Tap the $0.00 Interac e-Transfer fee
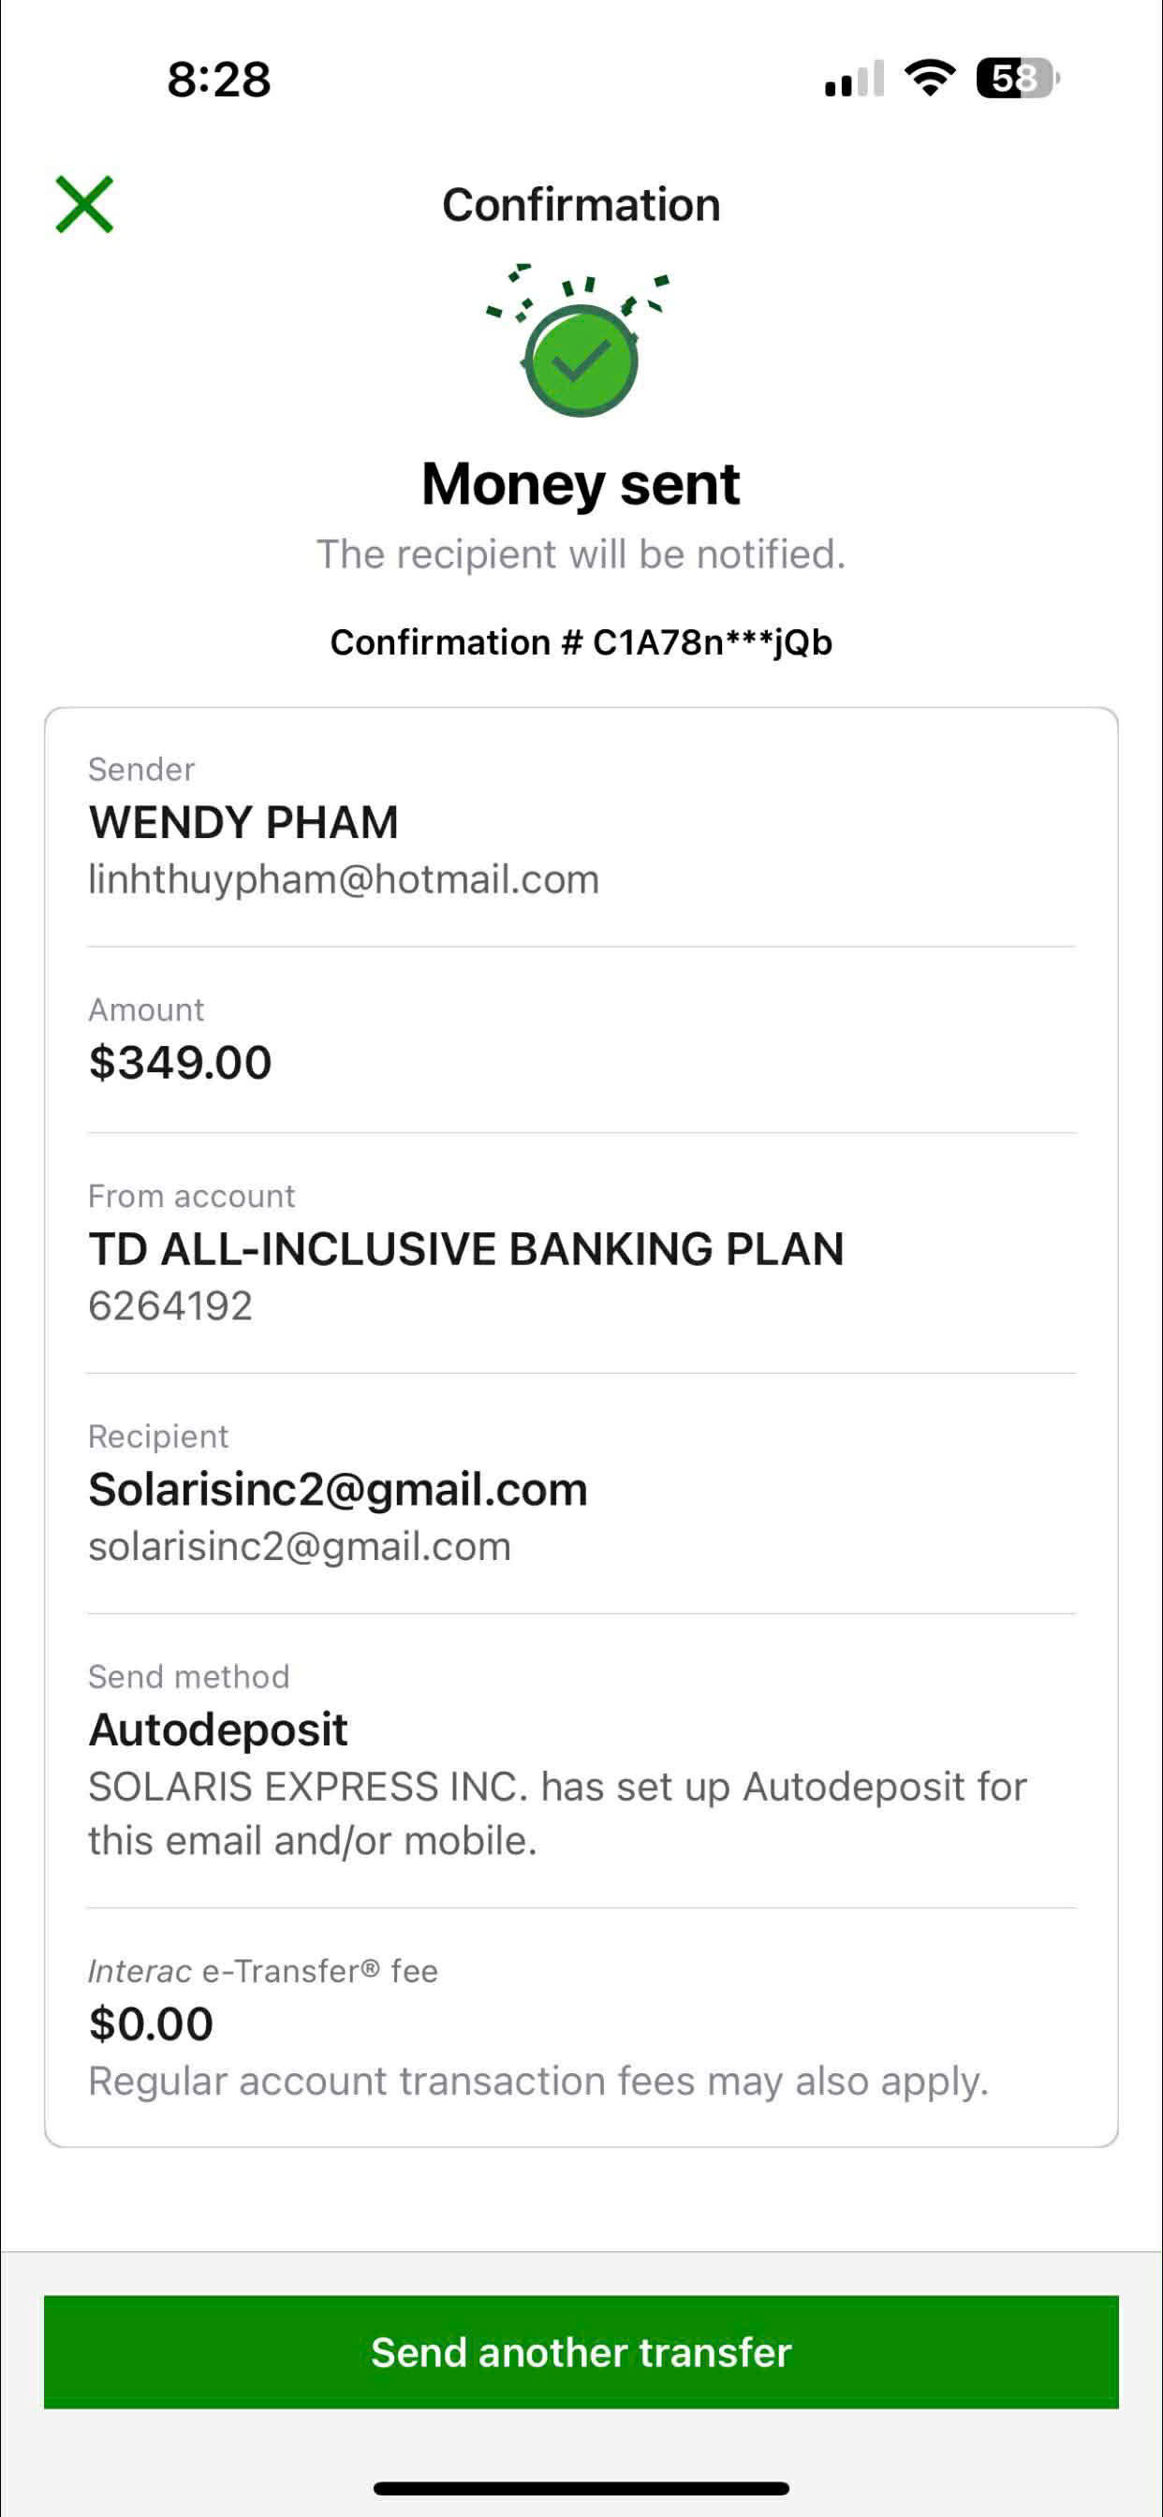1163x2517 pixels. (x=151, y=2024)
